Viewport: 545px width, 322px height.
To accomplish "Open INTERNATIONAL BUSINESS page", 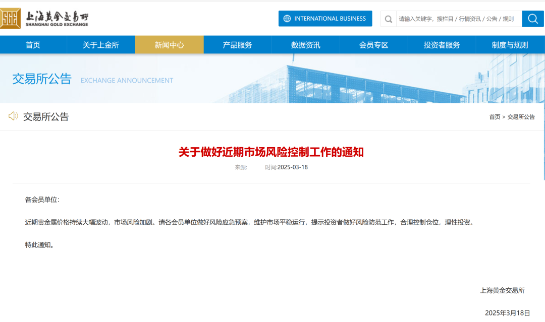I will point(325,19).
